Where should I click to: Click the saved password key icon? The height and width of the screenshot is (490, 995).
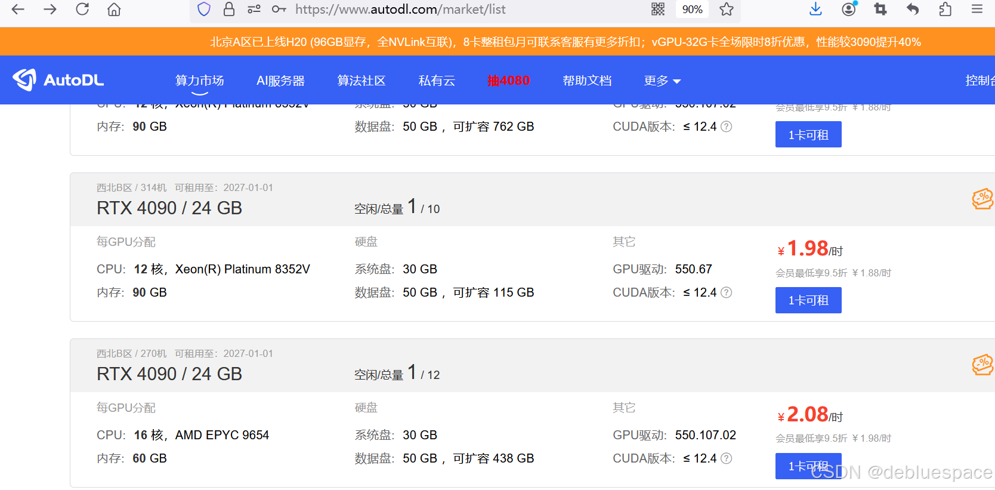pos(279,9)
